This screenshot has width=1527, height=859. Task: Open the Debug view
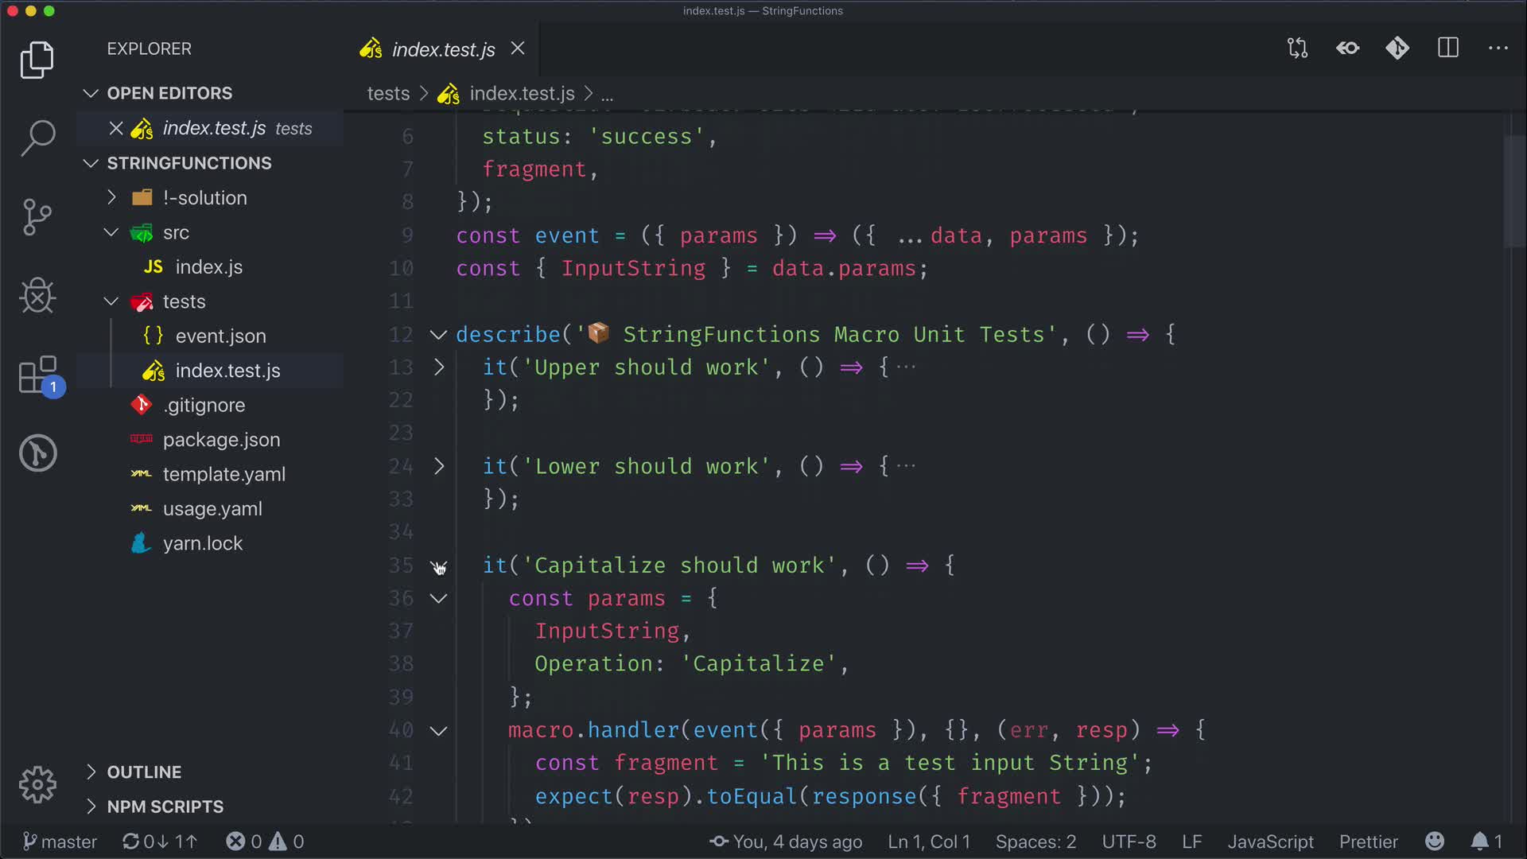tap(37, 296)
